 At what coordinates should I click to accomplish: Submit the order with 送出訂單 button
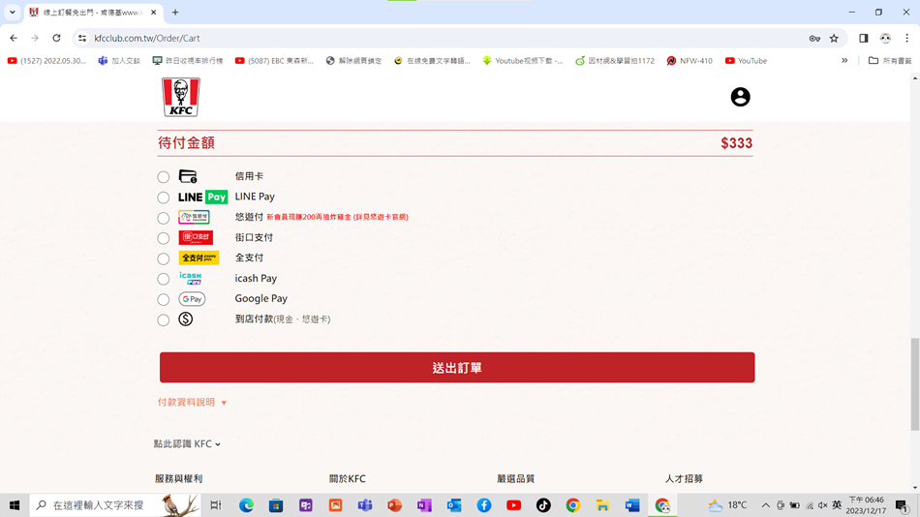coord(457,367)
